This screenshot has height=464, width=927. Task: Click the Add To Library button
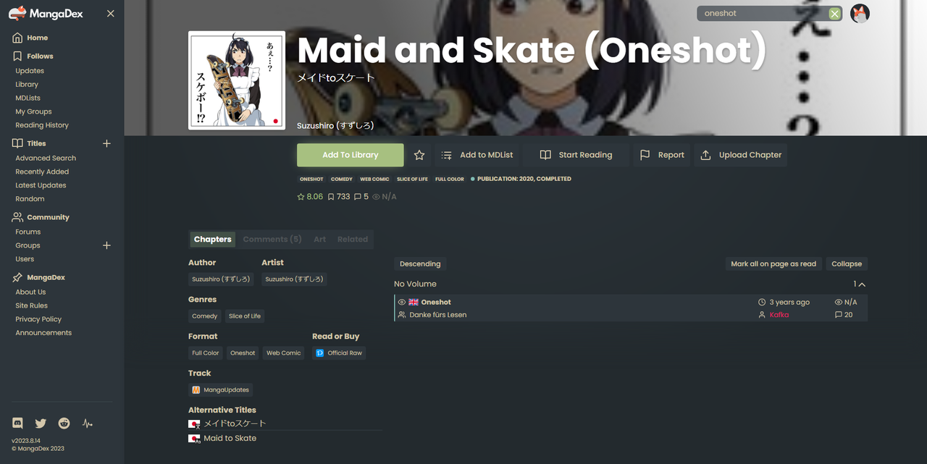351,155
